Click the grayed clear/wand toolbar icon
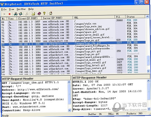Image resolution: width=151 pixels, height=117 pixels. (27, 14)
